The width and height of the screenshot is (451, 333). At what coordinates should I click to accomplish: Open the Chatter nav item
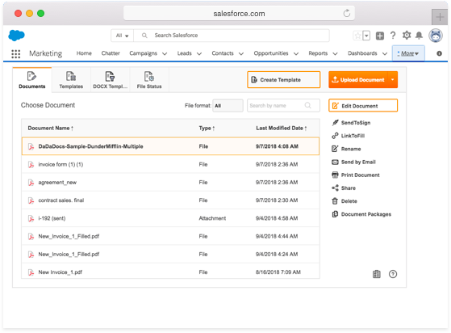click(x=111, y=53)
